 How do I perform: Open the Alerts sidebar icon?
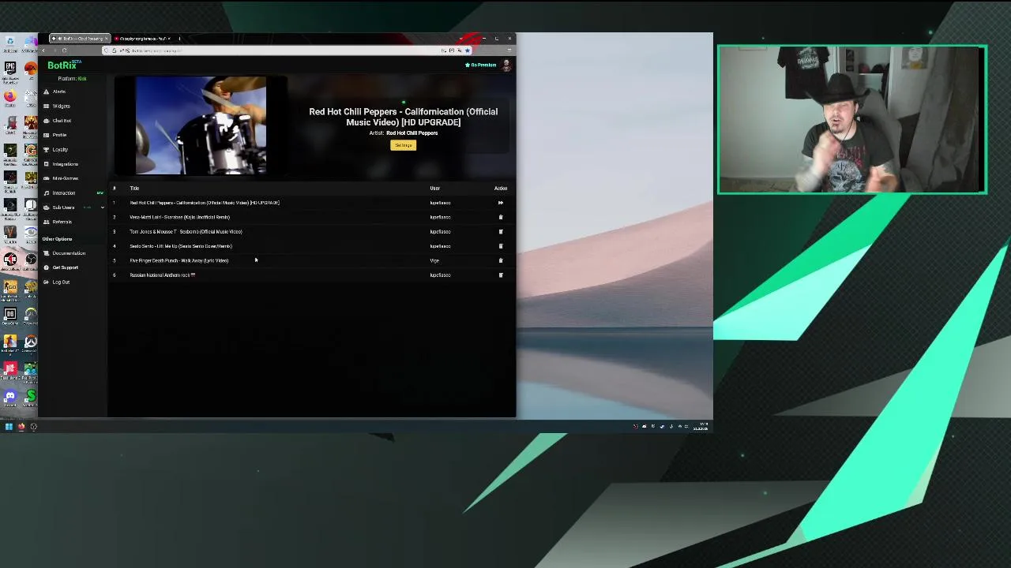click(46, 92)
